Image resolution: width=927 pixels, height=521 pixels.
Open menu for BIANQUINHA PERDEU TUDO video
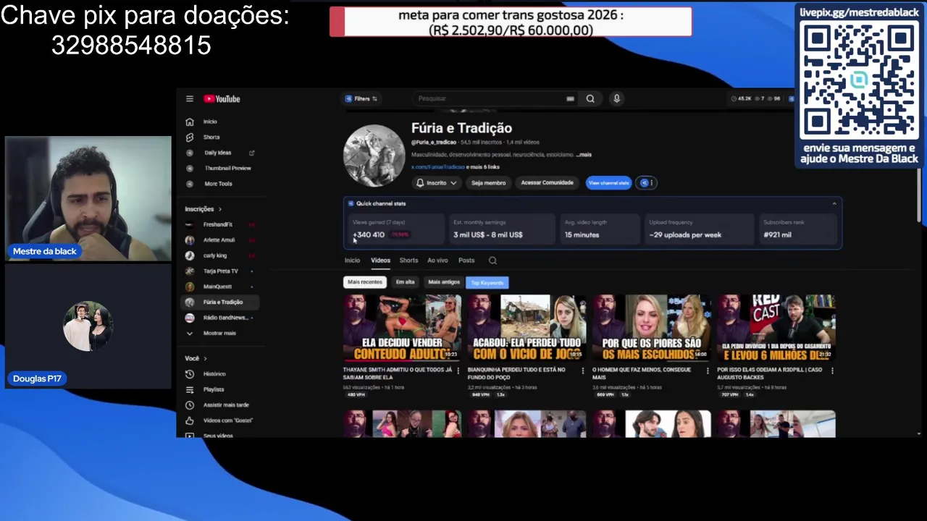coord(582,370)
